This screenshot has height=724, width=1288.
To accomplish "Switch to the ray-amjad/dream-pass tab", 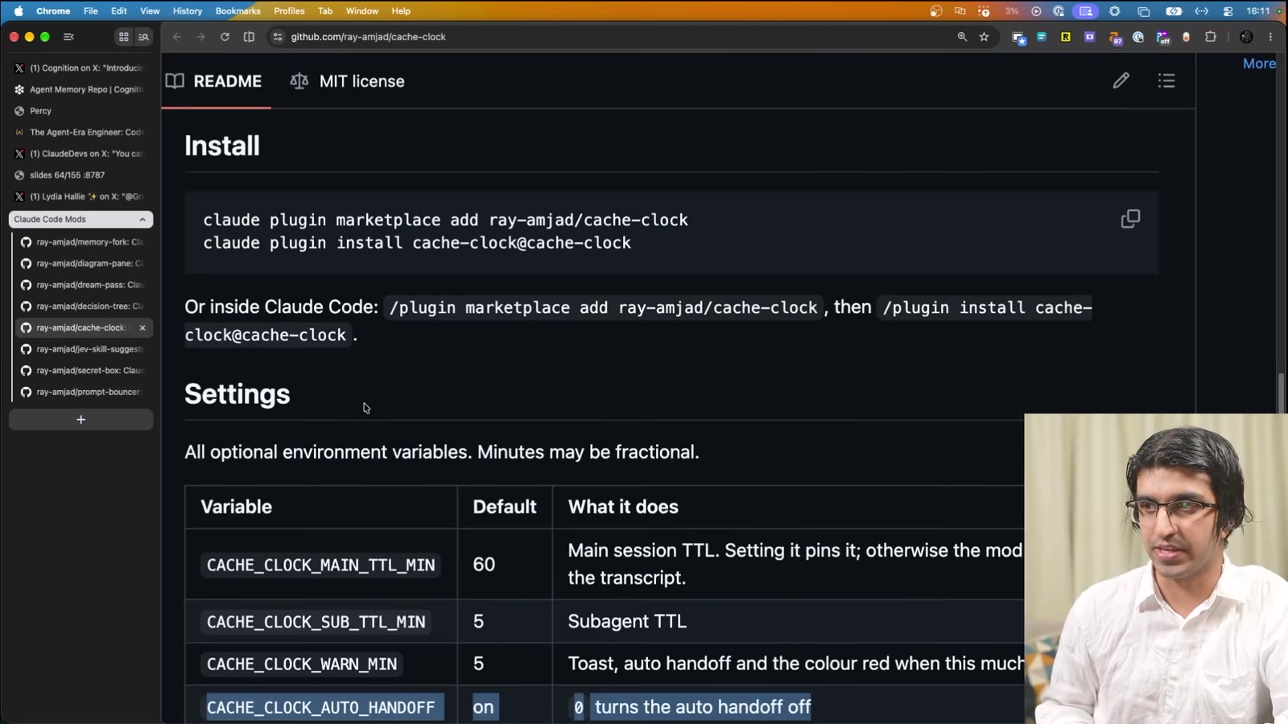I will (83, 285).
